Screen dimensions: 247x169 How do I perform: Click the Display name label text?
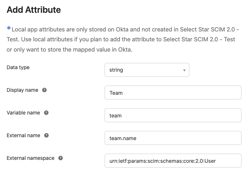click(x=22, y=90)
